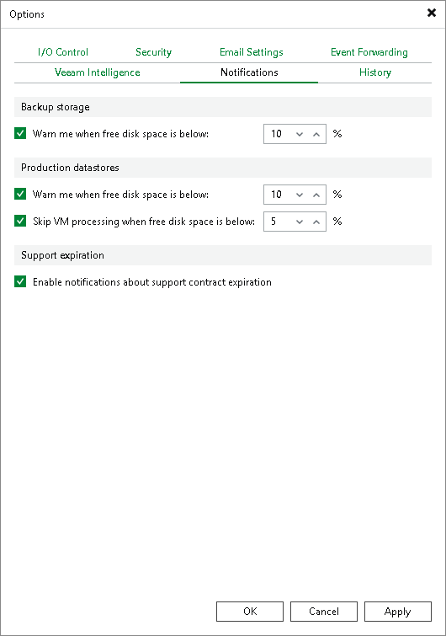Click the Apply button
This screenshot has width=446, height=636.
point(398,612)
